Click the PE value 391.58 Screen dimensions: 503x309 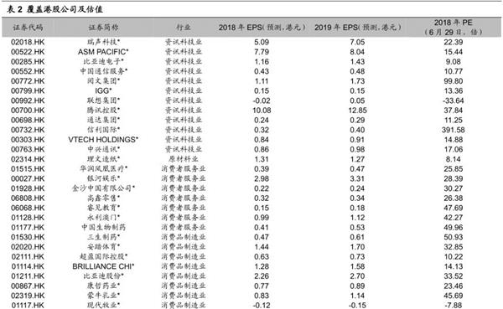pos(454,130)
